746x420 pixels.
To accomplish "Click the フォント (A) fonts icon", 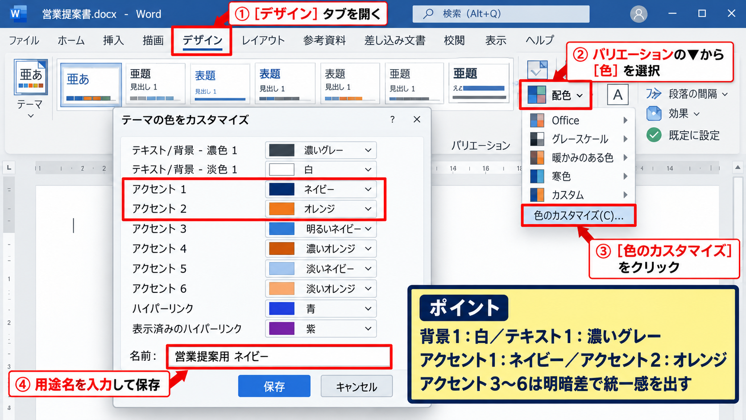I will tap(618, 95).
